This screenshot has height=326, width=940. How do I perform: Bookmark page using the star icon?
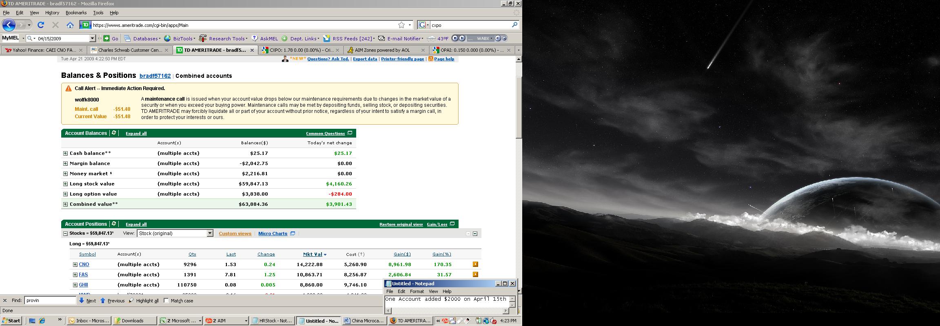pyautogui.click(x=401, y=25)
